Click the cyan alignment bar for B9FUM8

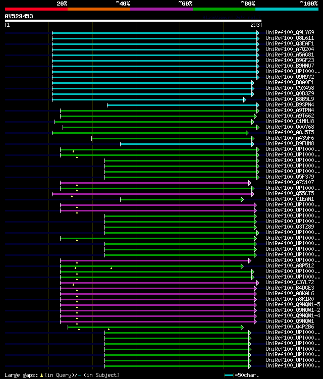[x=186, y=144]
